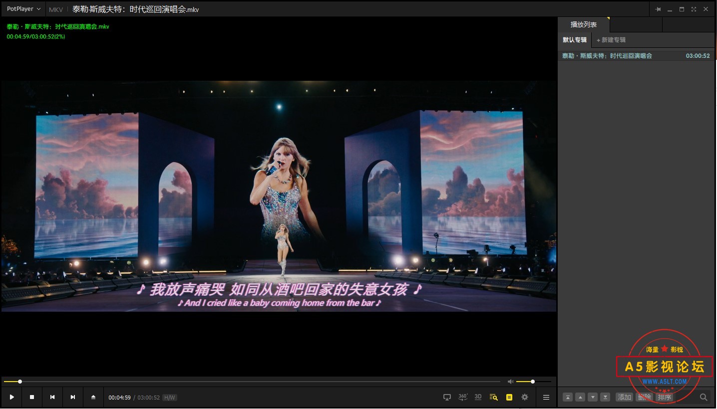The width and height of the screenshot is (717, 409).
Task: Click the playlist duration 03:00:52
Action: [698, 56]
